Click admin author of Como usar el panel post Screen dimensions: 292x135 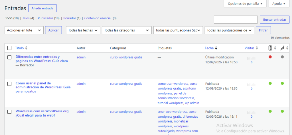[x=81, y=84]
